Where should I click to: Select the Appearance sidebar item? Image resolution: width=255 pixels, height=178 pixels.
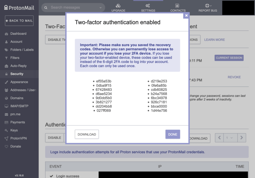click(19, 82)
